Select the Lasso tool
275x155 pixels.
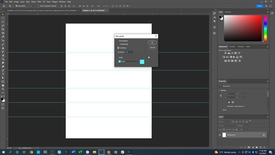click(x=3, y=22)
